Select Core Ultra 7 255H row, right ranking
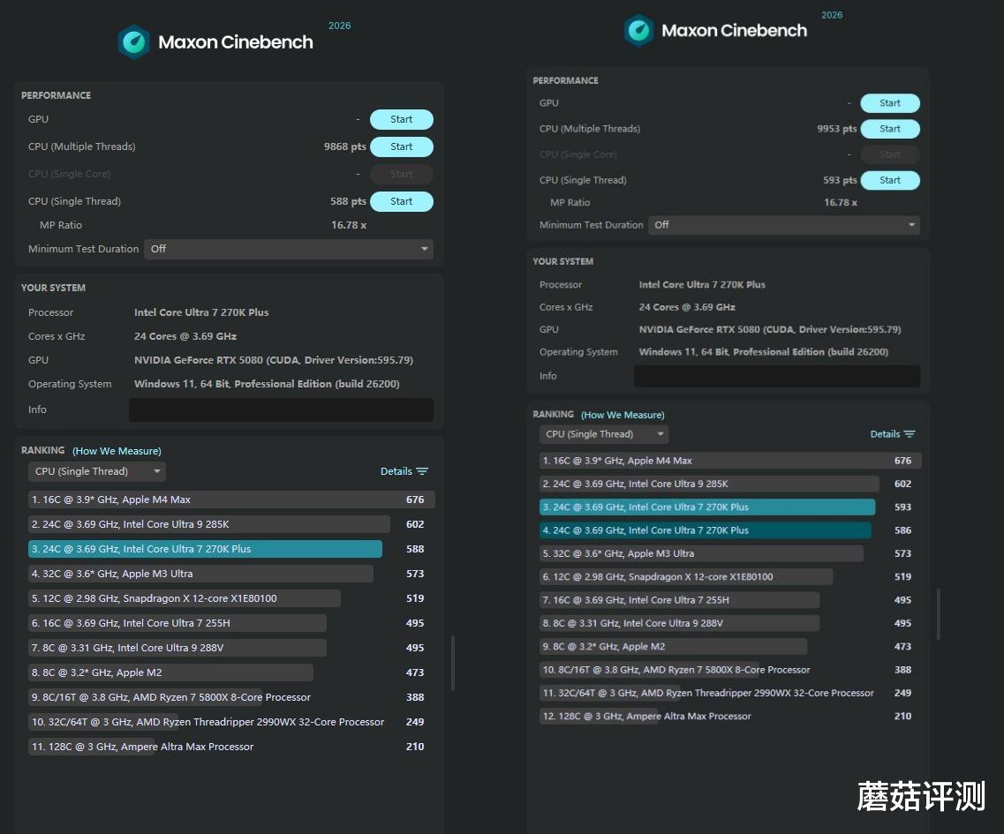 coord(730,600)
